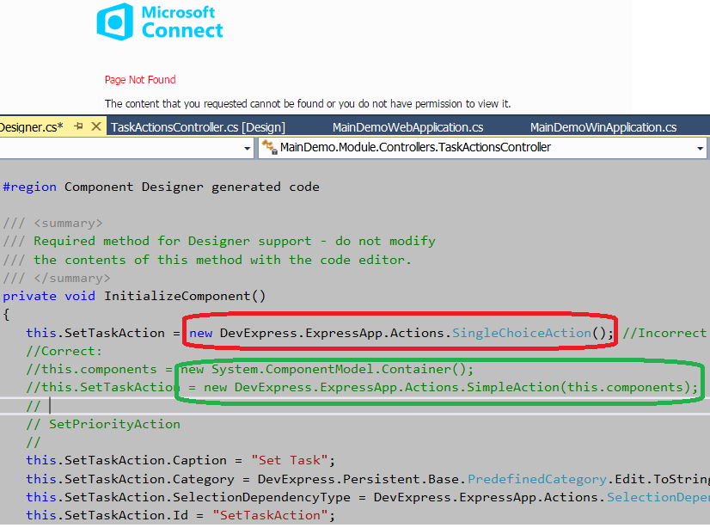Open the TaskActionsController type dropdown arrow
710x528 pixels.
click(700, 148)
